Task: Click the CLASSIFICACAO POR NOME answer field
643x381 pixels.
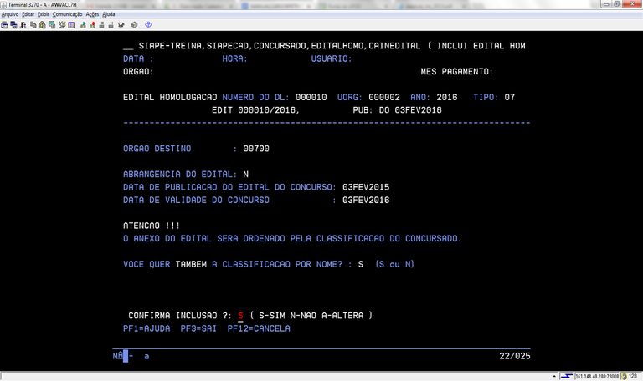Action: coord(360,265)
